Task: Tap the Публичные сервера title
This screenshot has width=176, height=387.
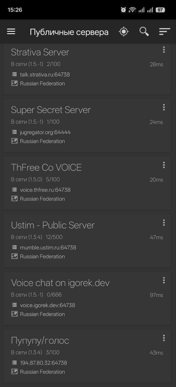Action: point(69,32)
